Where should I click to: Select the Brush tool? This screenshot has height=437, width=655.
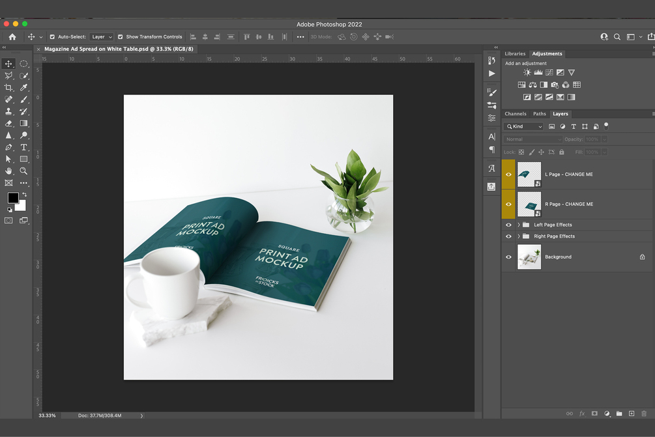tap(24, 100)
